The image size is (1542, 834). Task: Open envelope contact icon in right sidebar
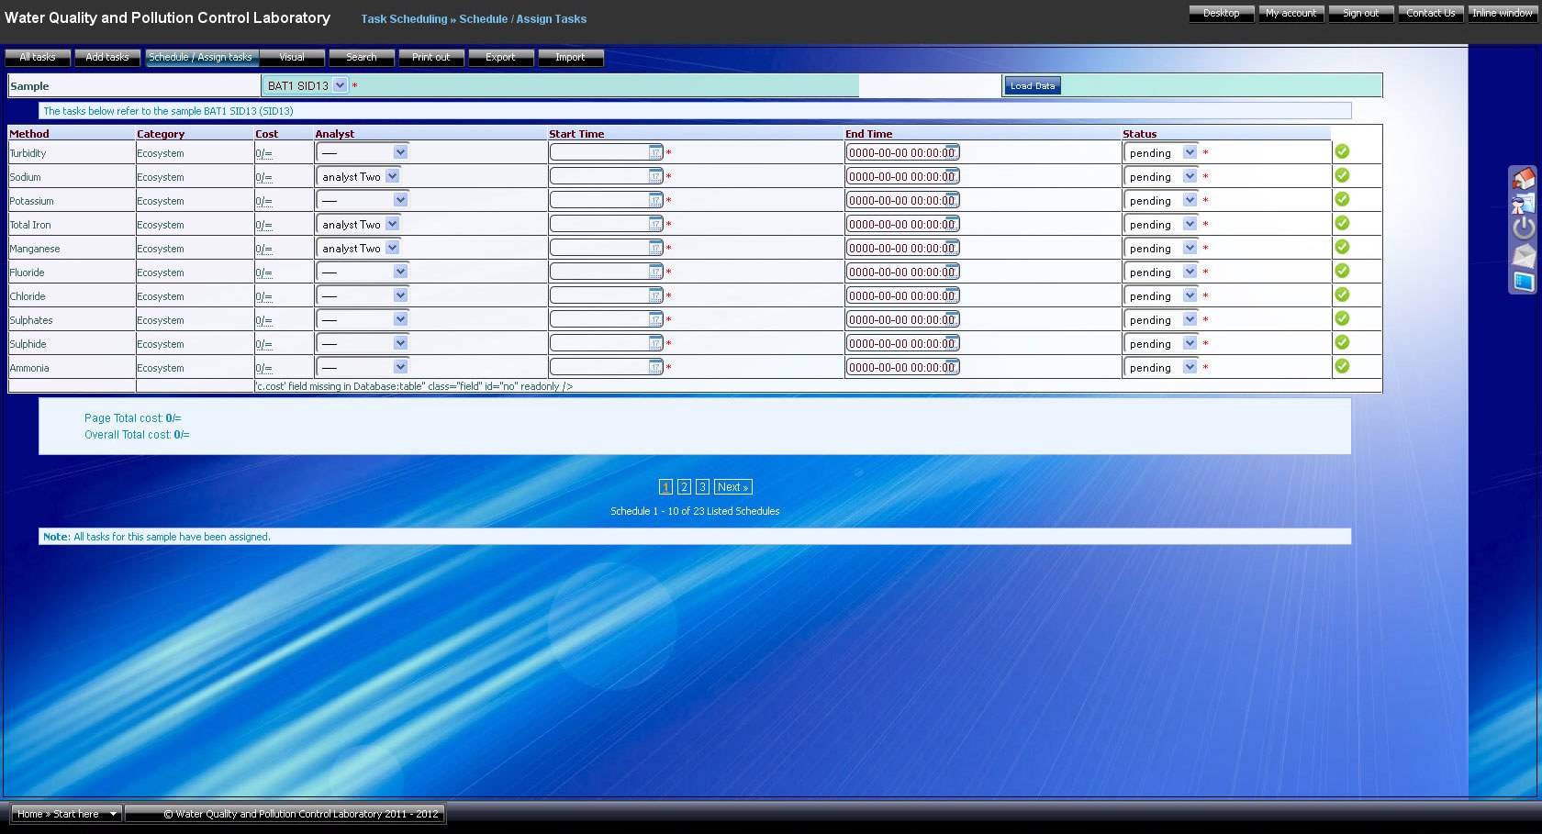click(x=1524, y=256)
